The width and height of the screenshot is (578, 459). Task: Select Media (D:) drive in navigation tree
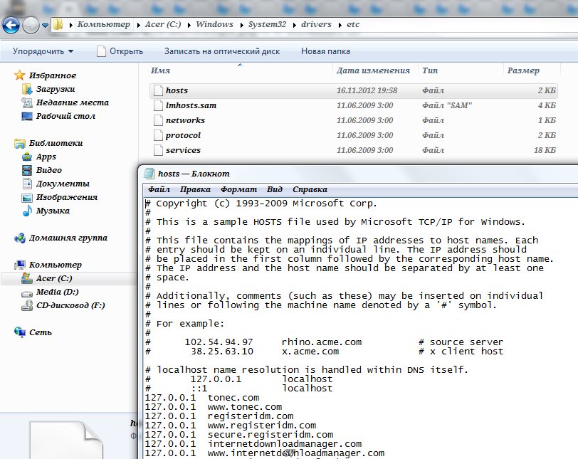57,292
